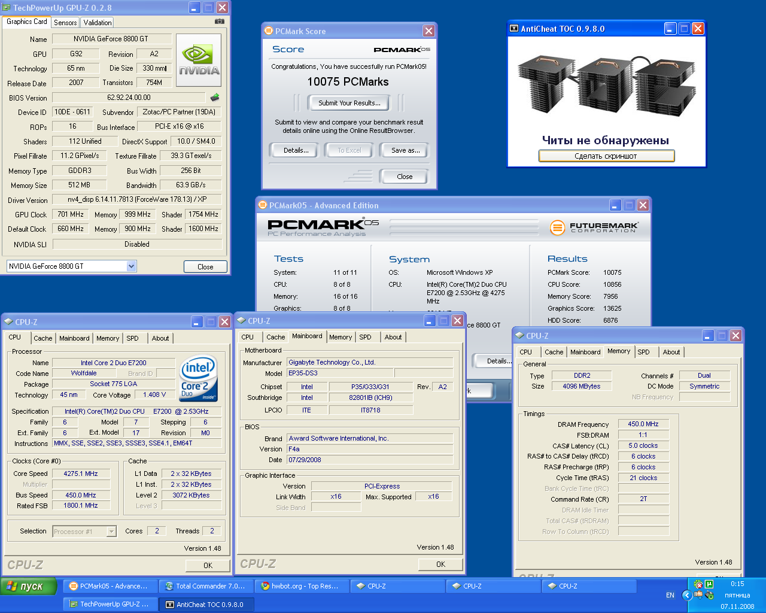This screenshot has height=613, width=766.
Task: Click the Memory Type GDDR3 field in GPU-Z
Action: click(x=80, y=171)
